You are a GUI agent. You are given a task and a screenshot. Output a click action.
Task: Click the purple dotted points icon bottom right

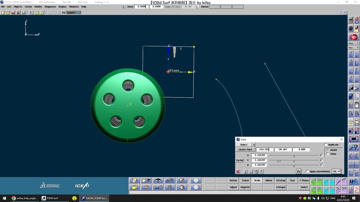coord(341,190)
